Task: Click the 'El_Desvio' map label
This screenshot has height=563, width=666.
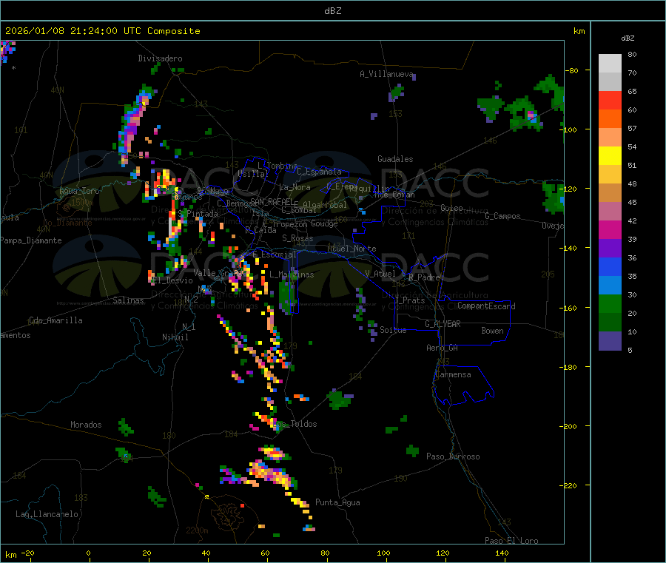Action: [172, 280]
